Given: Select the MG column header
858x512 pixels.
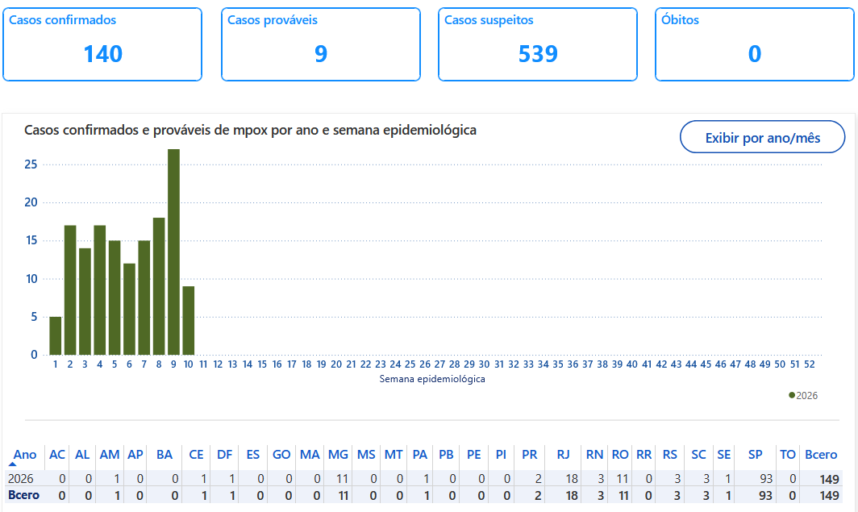Looking at the screenshot, I should click(x=338, y=455).
